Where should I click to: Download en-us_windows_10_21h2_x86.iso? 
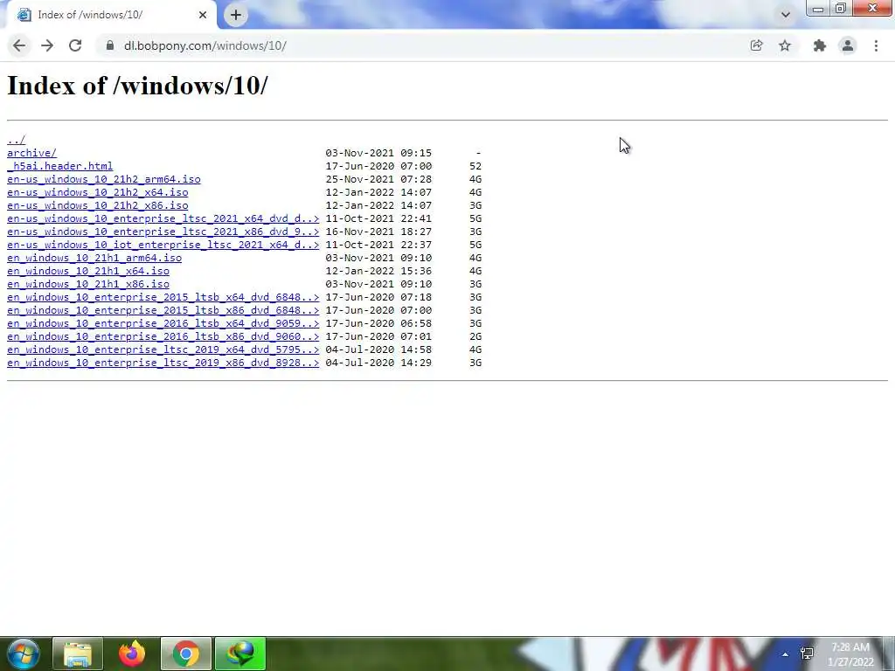click(x=98, y=205)
